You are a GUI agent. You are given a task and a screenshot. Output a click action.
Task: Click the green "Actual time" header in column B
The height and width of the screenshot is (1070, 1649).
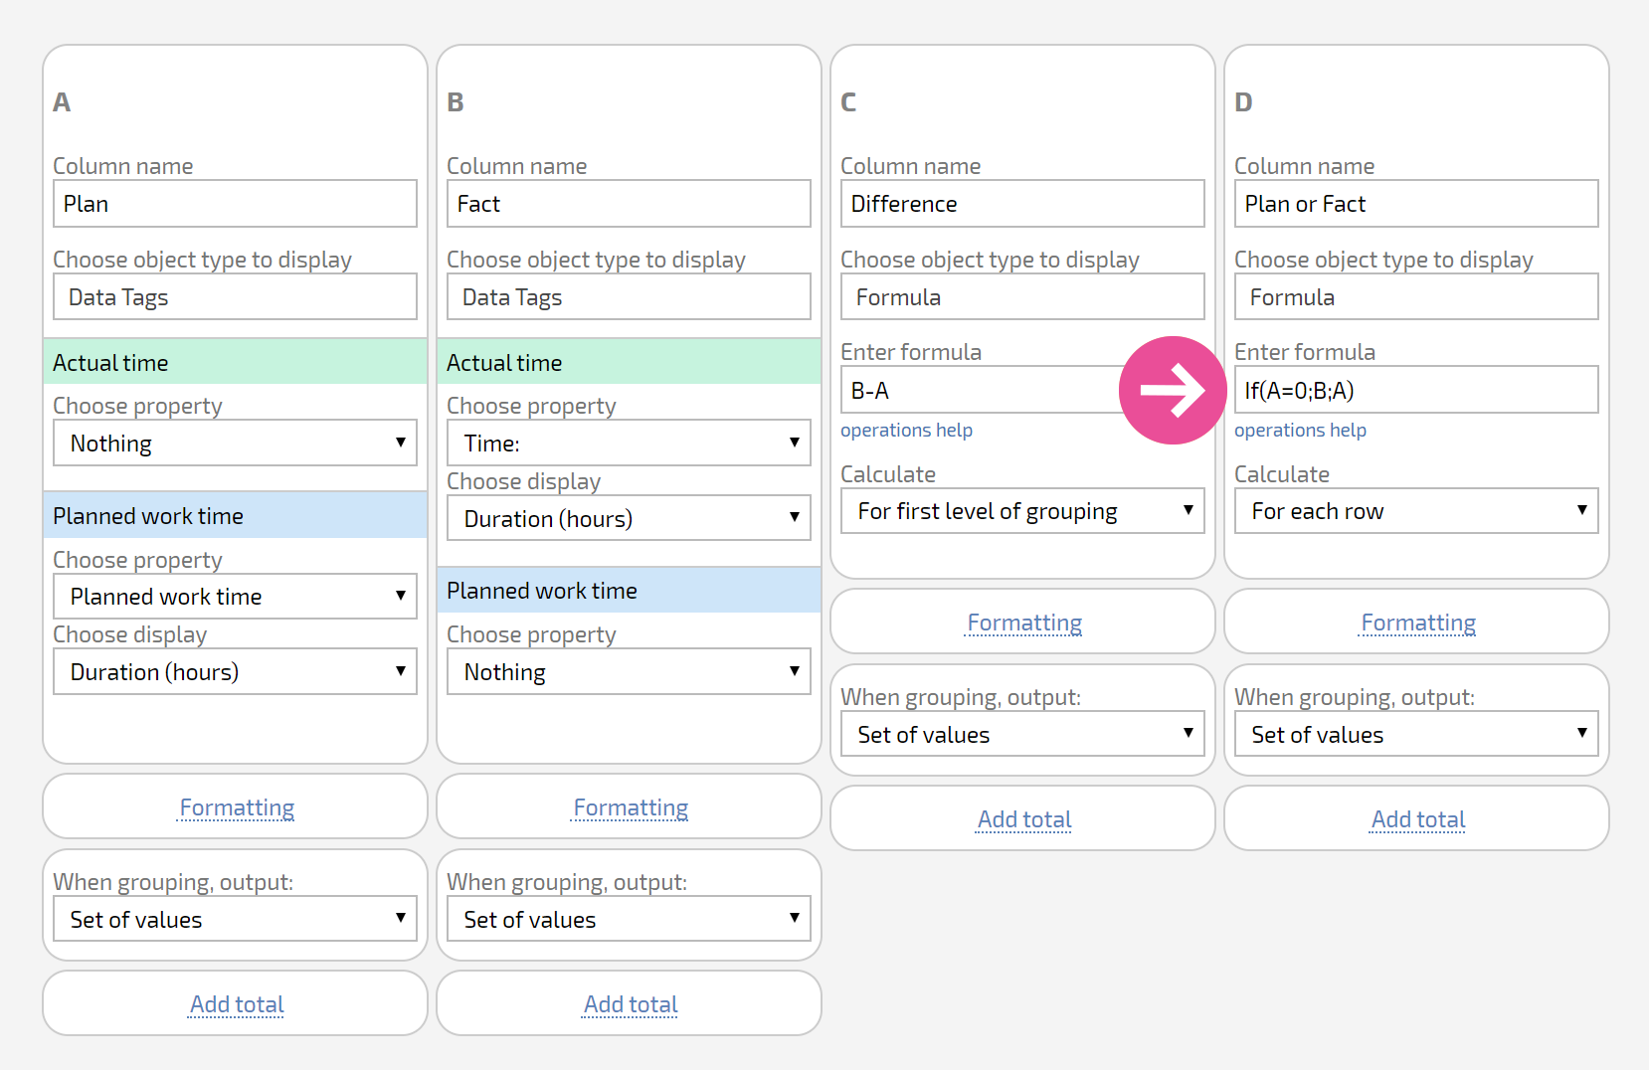point(629,362)
